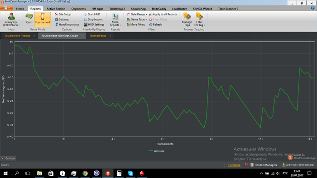The width and height of the screenshot is (317, 178).
Task: Click the red flag status icon
Action: coord(246,165)
